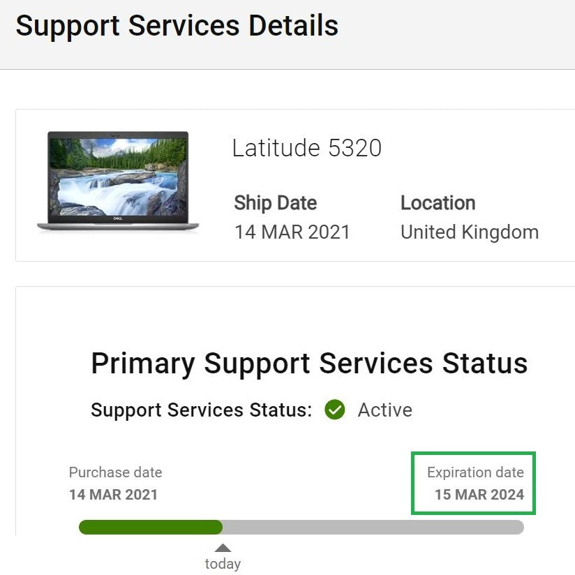Select the 14 MAR 2021 purchase date value
This screenshot has height=575, width=575.
(x=113, y=495)
